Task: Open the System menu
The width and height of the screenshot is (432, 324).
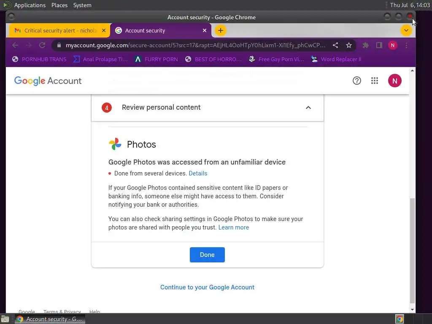Action: 82,5
